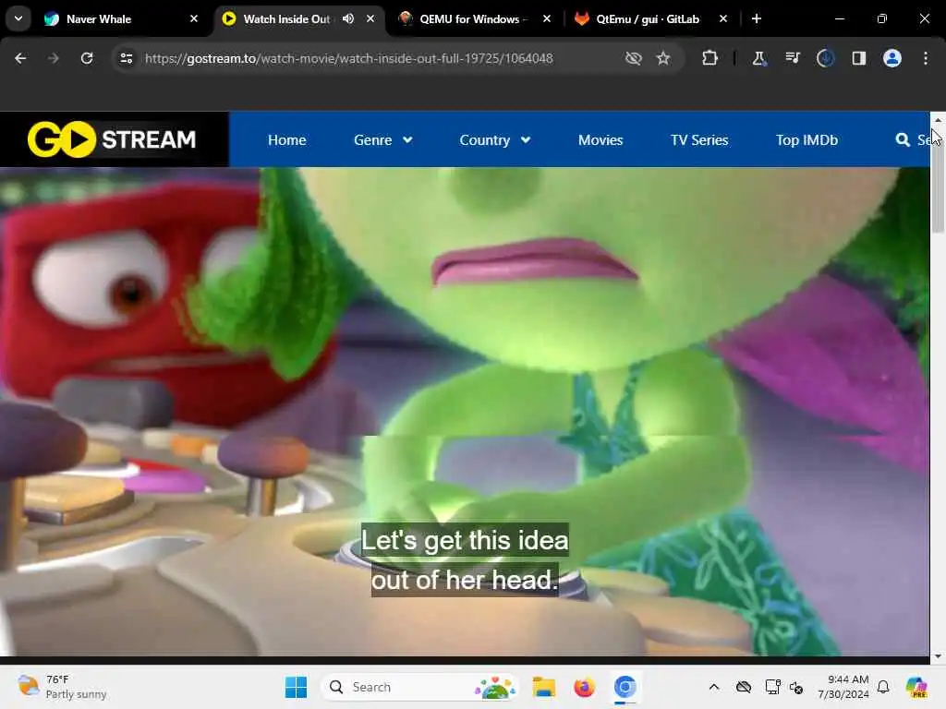The width and height of the screenshot is (946, 709).
Task: Close the QEMU for Windows tab
Action: 547,18
